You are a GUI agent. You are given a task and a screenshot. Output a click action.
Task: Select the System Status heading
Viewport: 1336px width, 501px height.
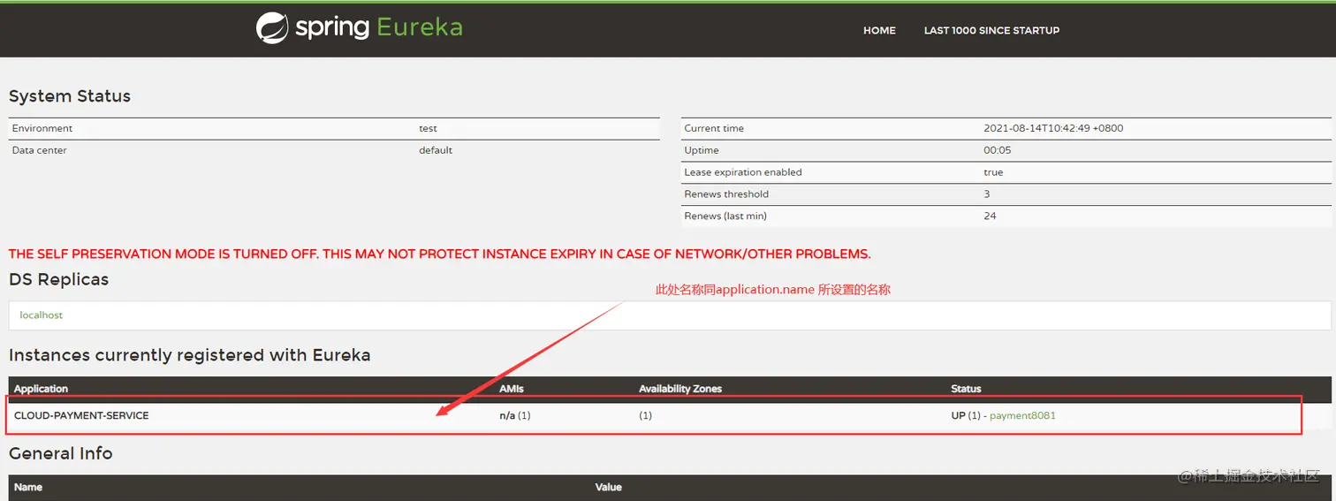[70, 96]
